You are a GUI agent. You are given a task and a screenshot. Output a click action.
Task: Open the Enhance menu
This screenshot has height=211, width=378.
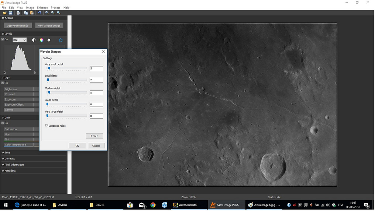pyautogui.click(x=42, y=8)
